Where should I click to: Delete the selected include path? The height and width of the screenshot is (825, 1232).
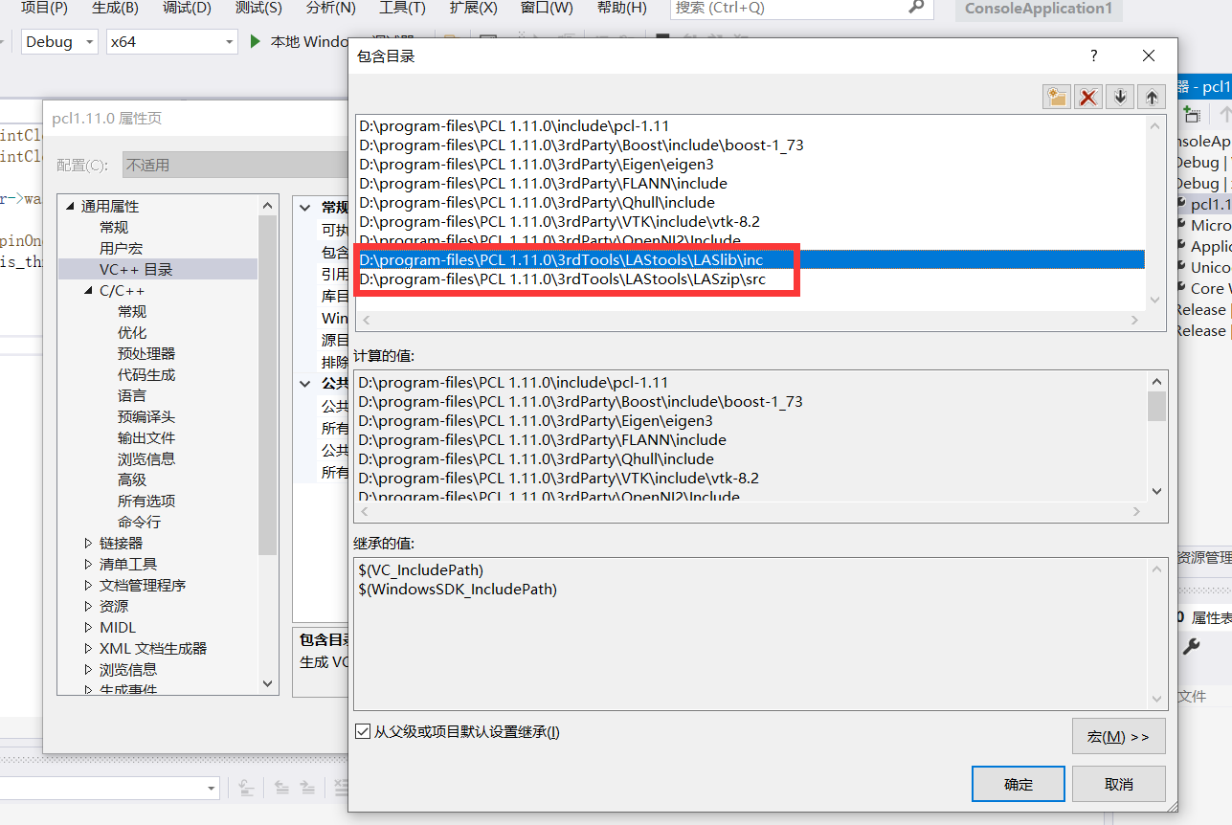1087,97
